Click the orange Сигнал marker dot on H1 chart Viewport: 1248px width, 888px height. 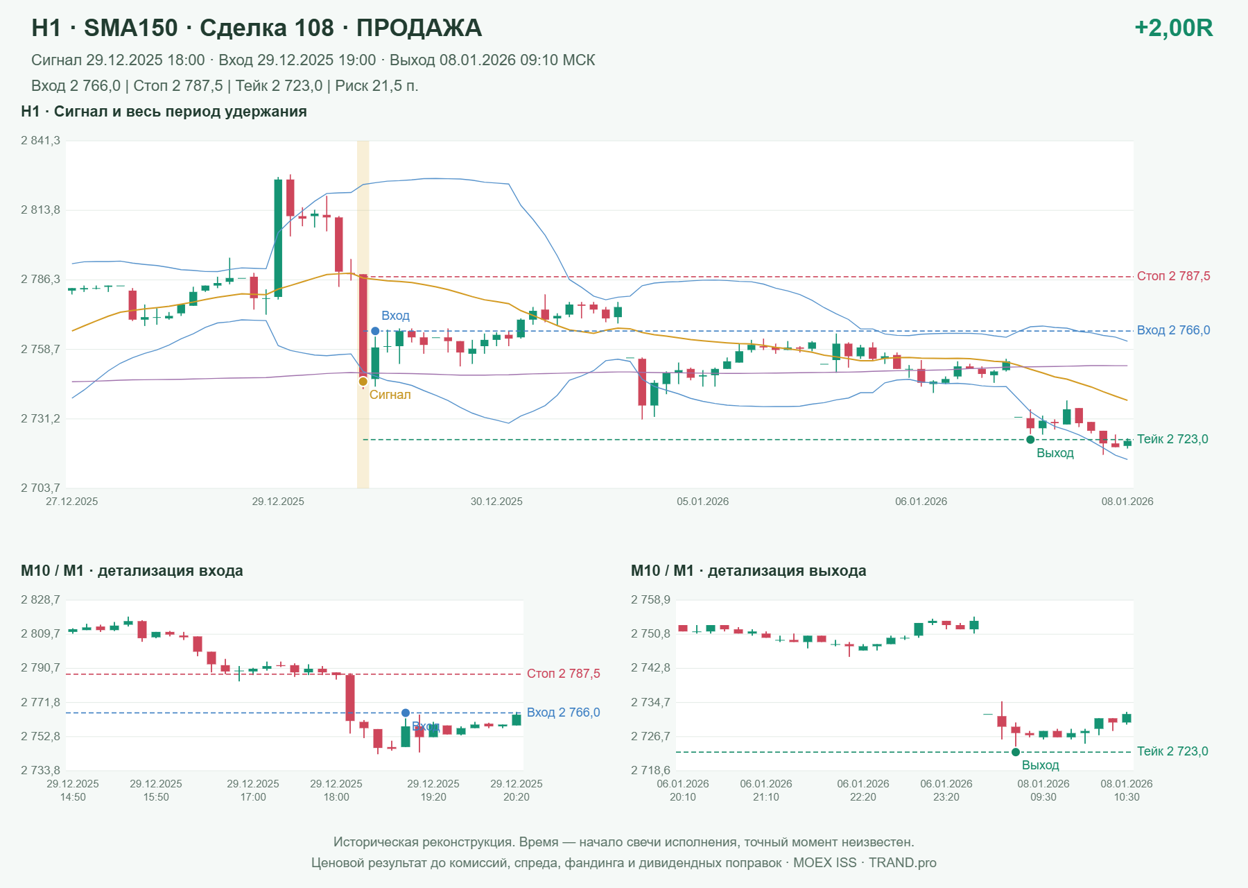(363, 382)
